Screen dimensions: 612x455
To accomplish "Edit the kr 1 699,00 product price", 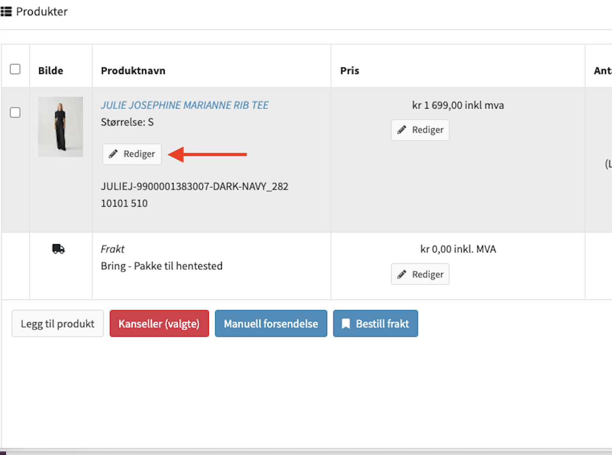I will 420,130.
